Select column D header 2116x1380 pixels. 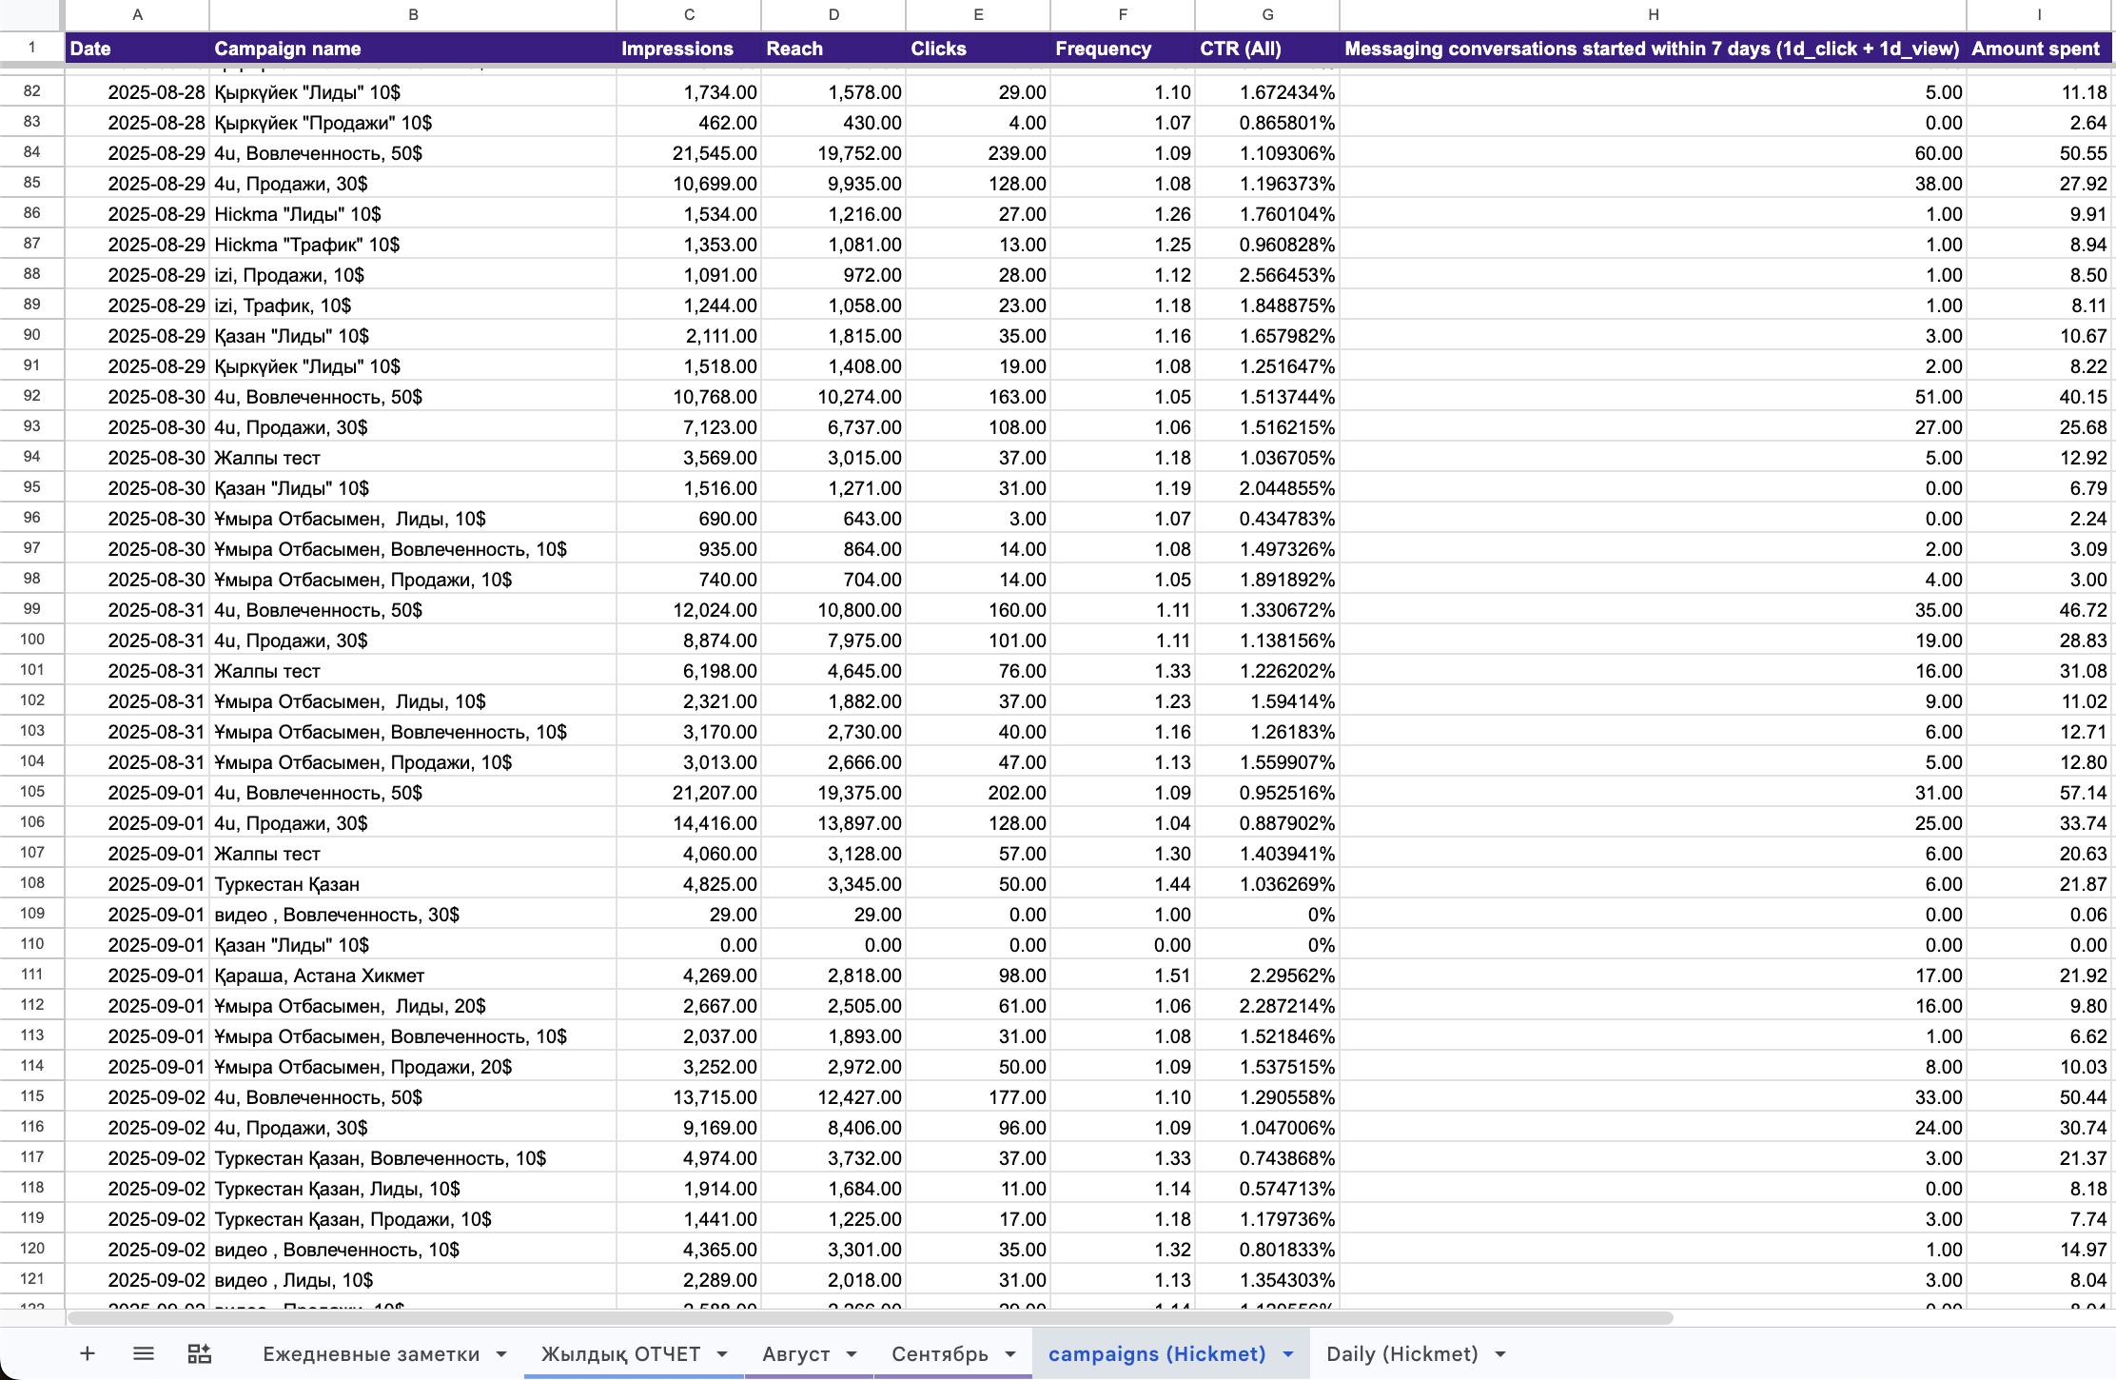(x=833, y=14)
